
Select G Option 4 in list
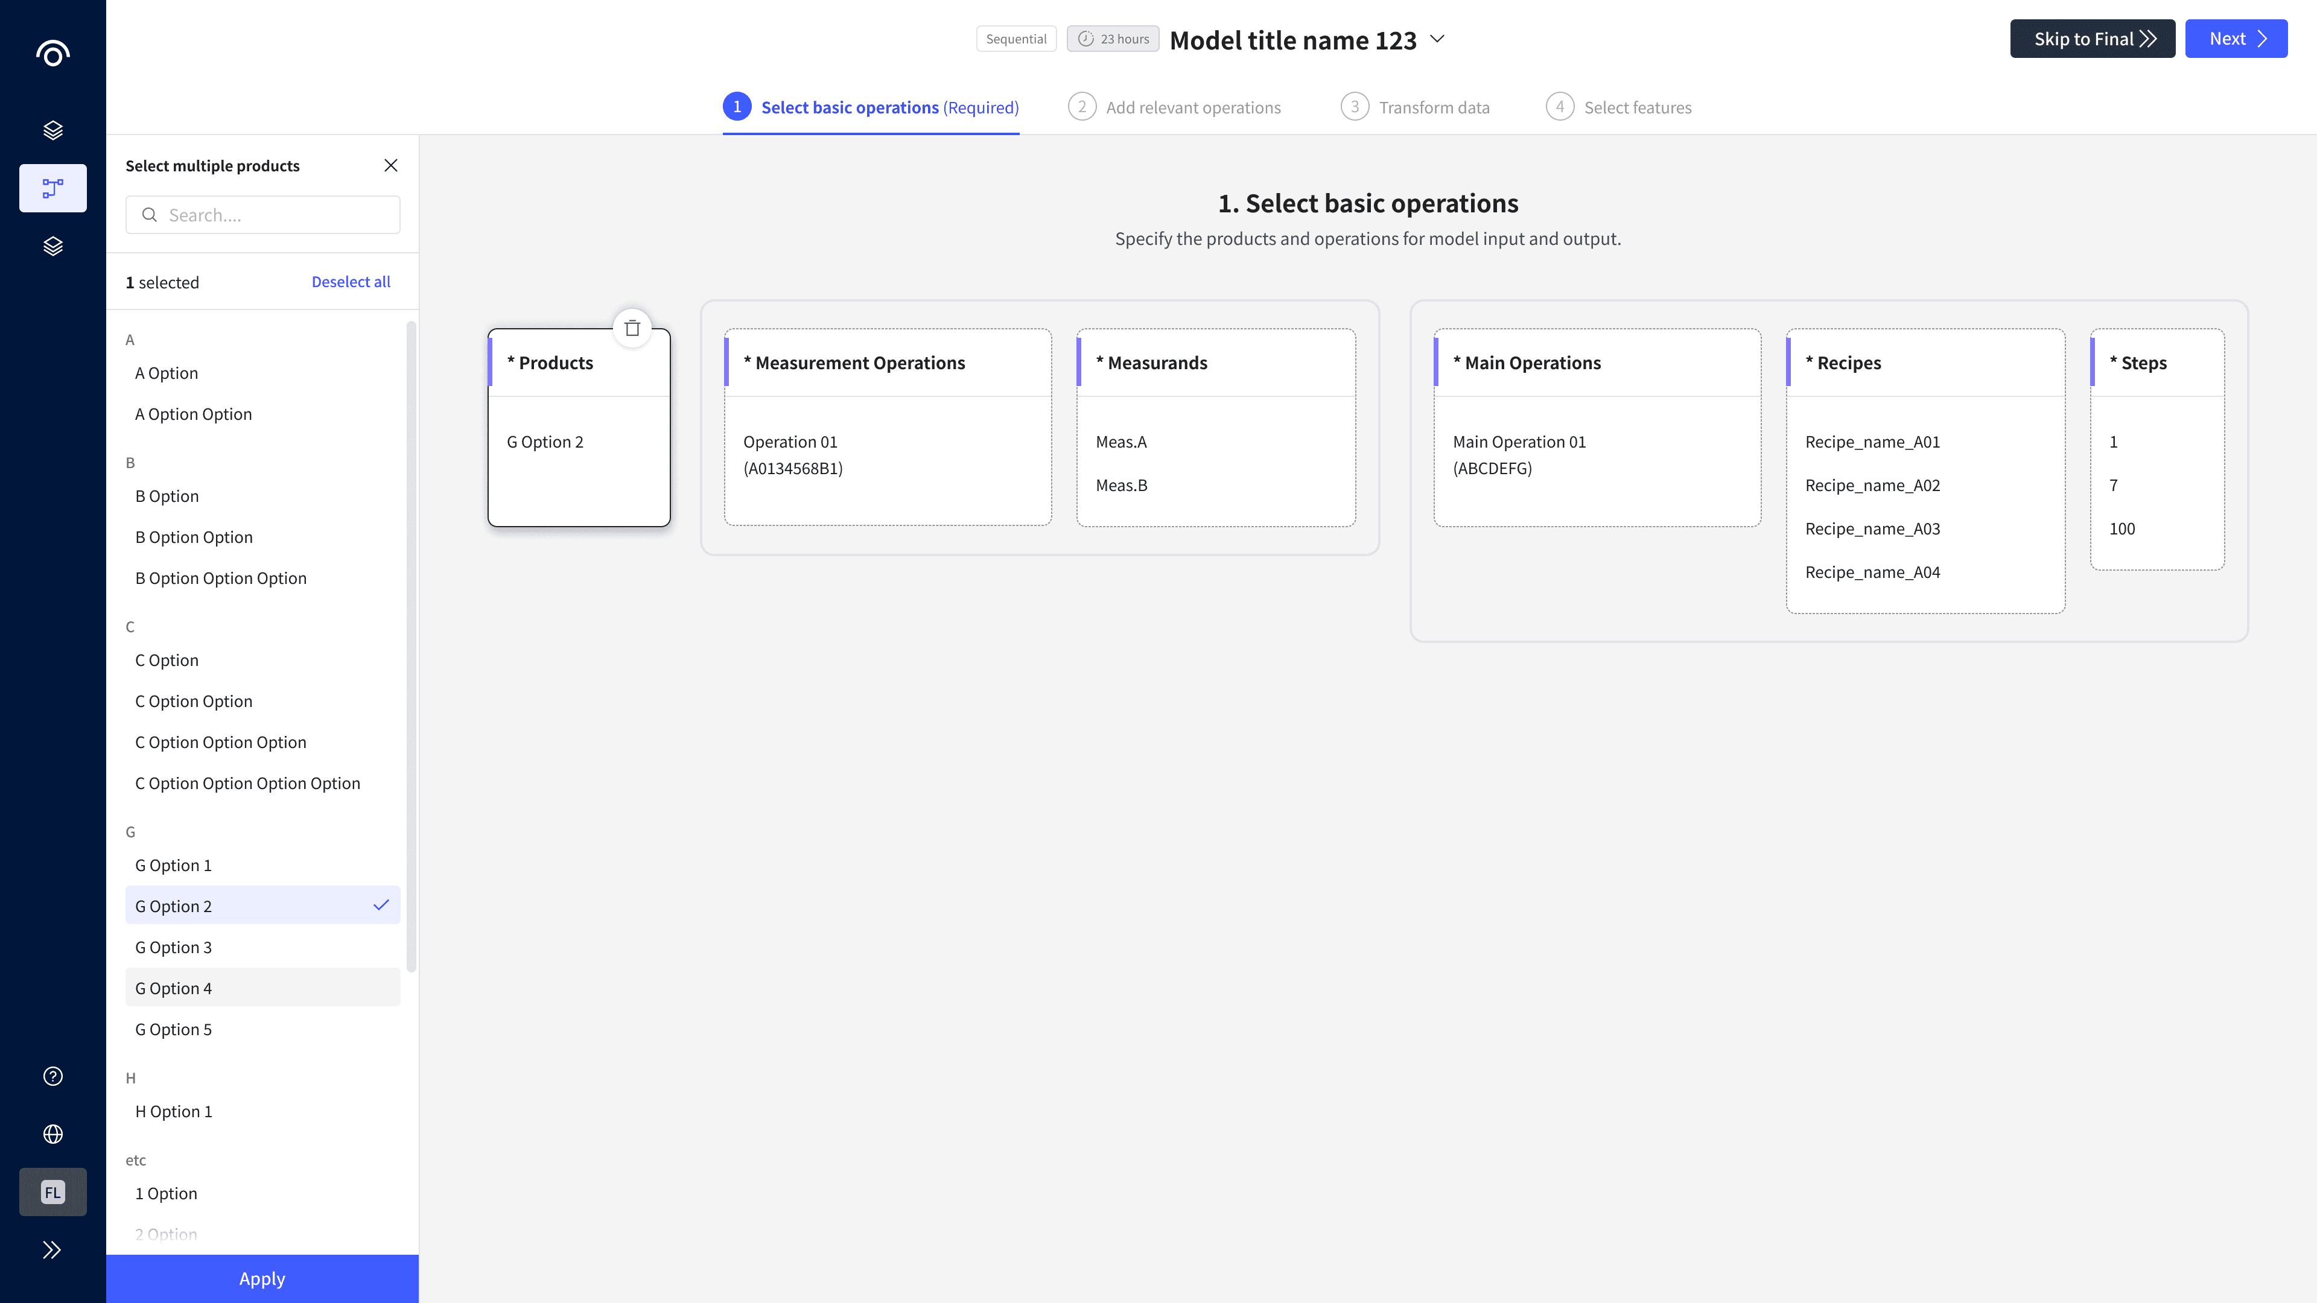(x=262, y=988)
